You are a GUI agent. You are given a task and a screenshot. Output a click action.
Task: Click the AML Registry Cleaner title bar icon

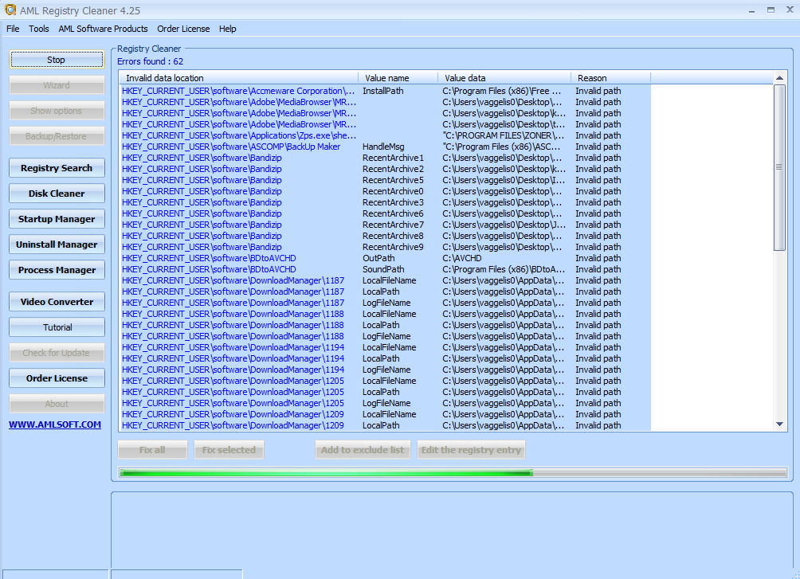click(10, 10)
